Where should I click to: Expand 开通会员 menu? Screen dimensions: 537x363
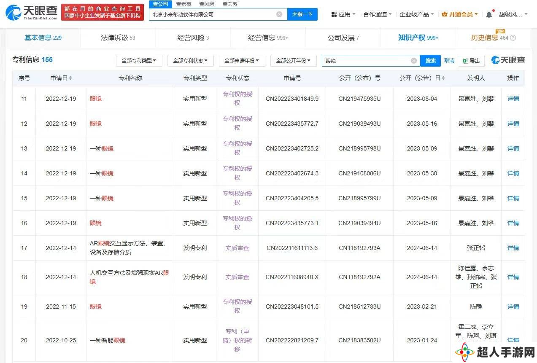pyautogui.click(x=460, y=14)
